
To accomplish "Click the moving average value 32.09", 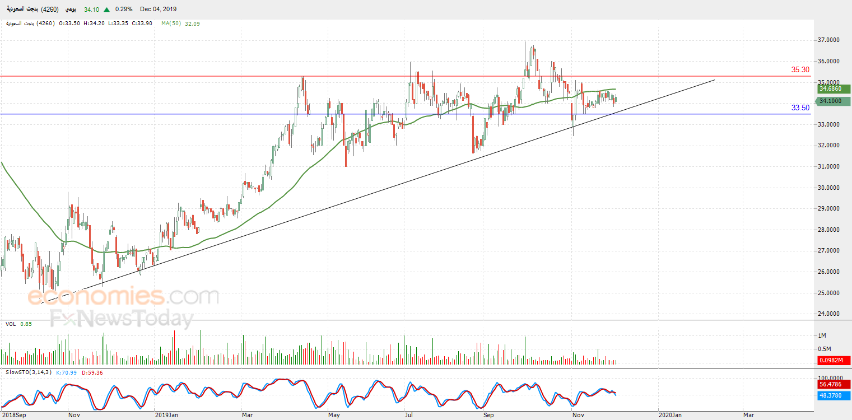I will 192,24.
